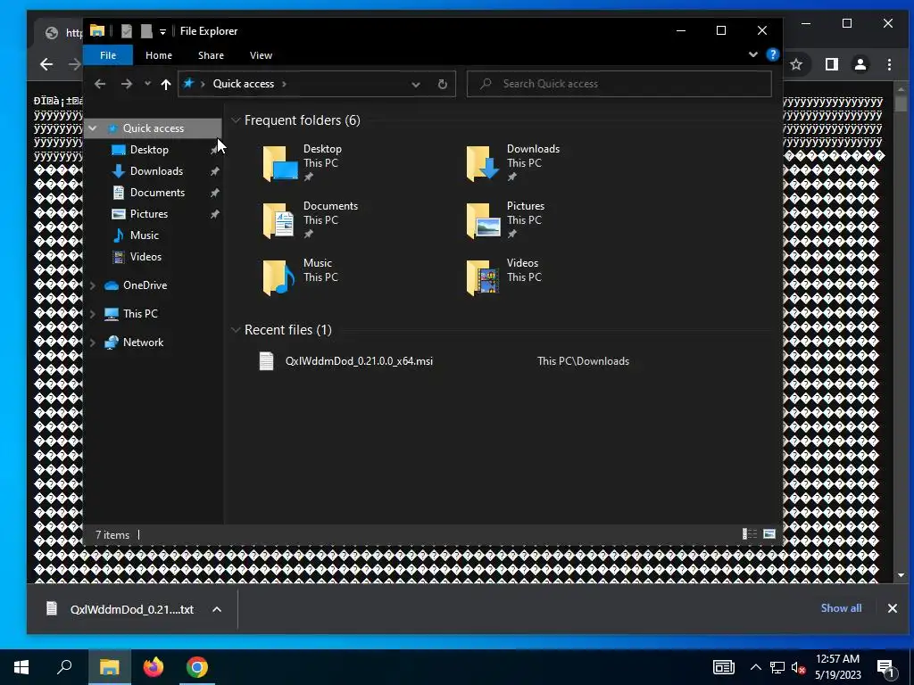
Task: Switch to details view in status bar
Action: click(x=750, y=534)
